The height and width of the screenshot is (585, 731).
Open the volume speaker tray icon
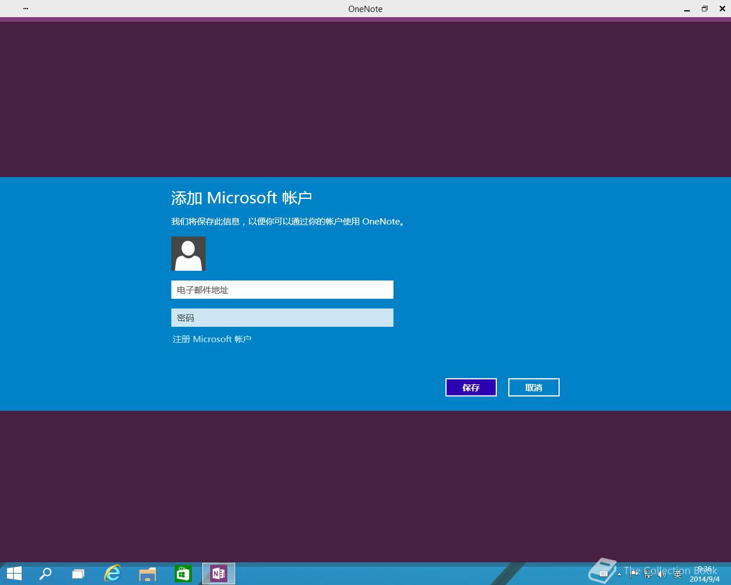click(x=662, y=574)
